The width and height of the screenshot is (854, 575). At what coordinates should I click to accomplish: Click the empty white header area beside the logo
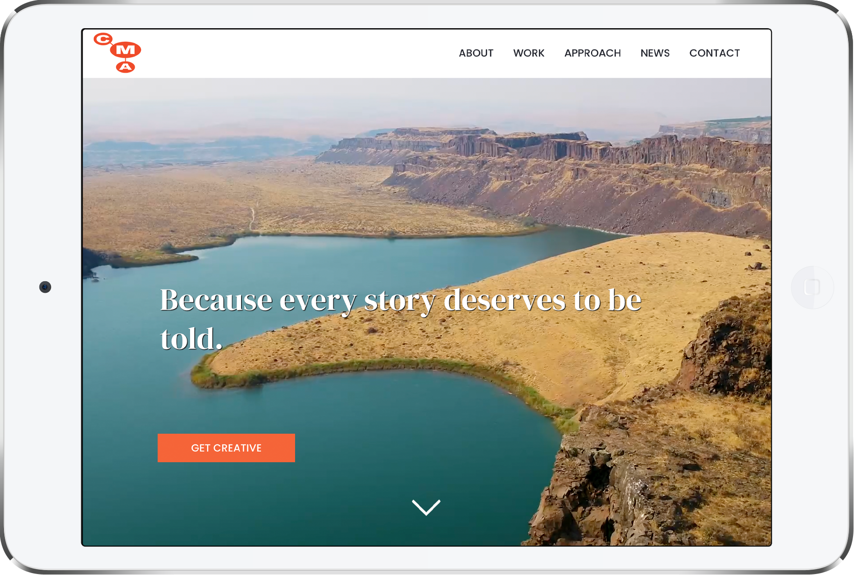(292, 53)
